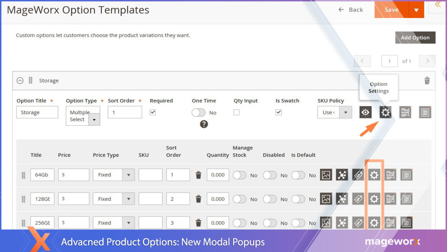Viewport: 447px width, 252px height.
Task: Delete the 64Gb value using trash icon
Action: click(199, 175)
